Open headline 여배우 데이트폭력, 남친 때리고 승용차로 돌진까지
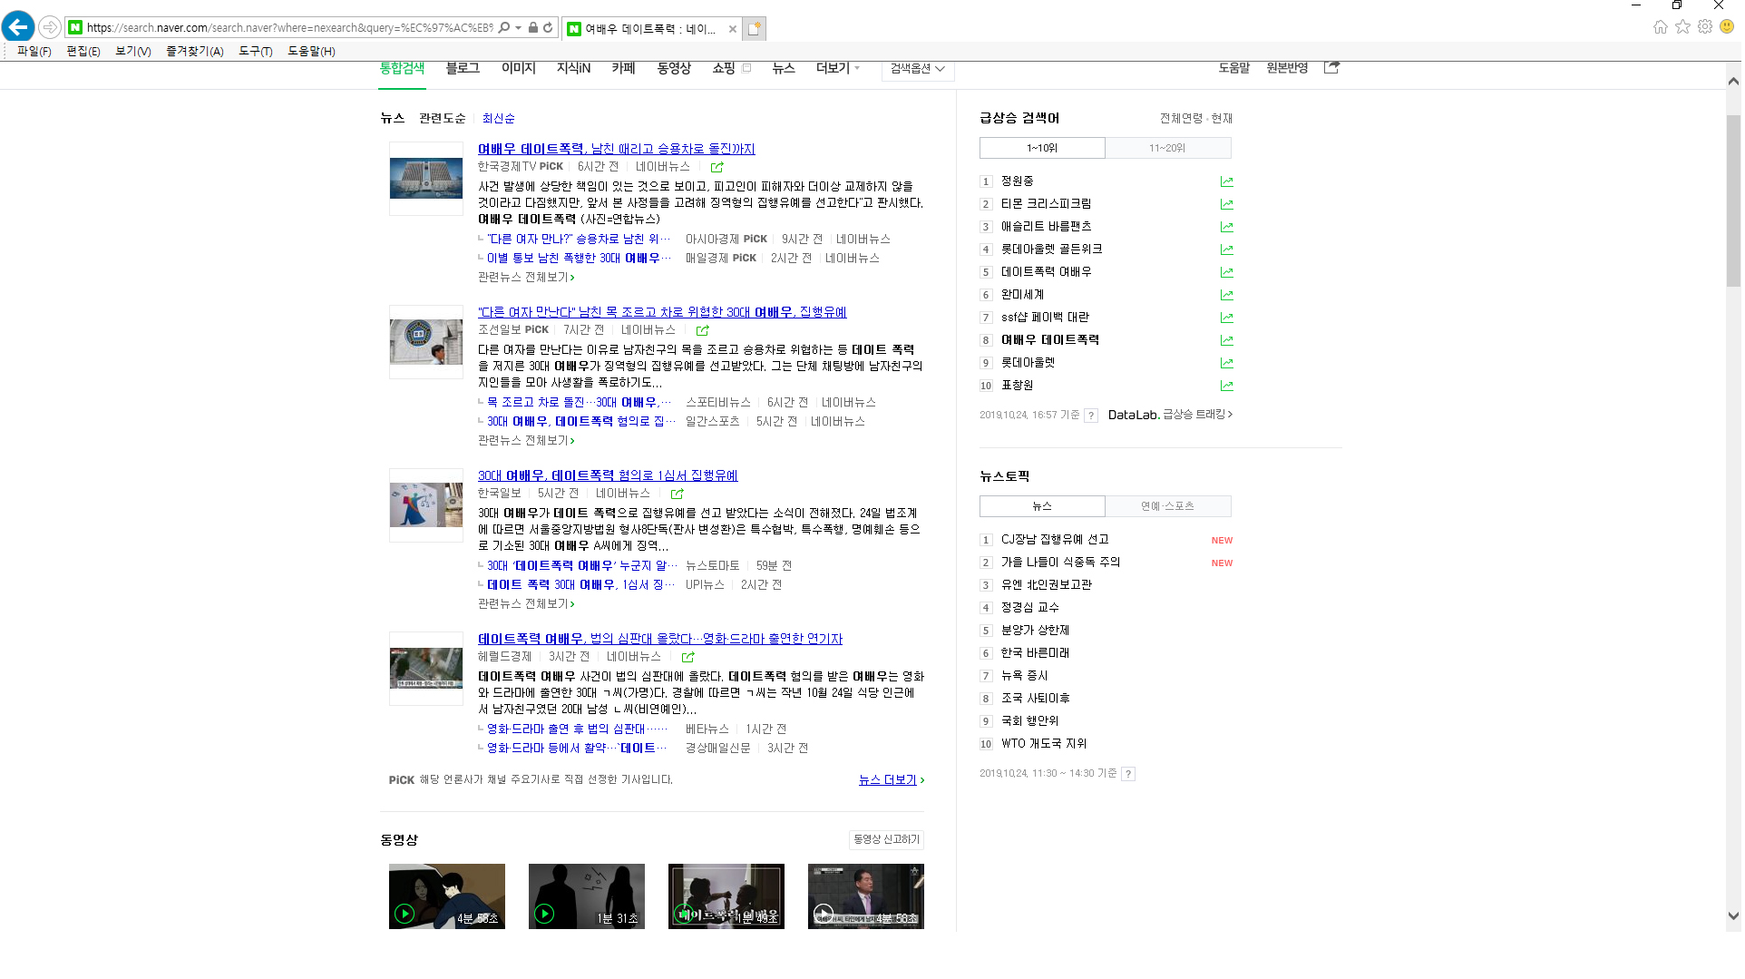This screenshot has height=979, width=1745. tap(617, 149)
